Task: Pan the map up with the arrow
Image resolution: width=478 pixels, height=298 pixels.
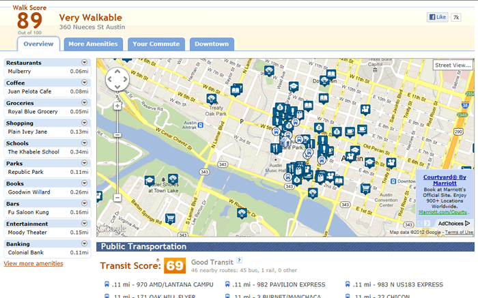Action: tap(117, 72)
